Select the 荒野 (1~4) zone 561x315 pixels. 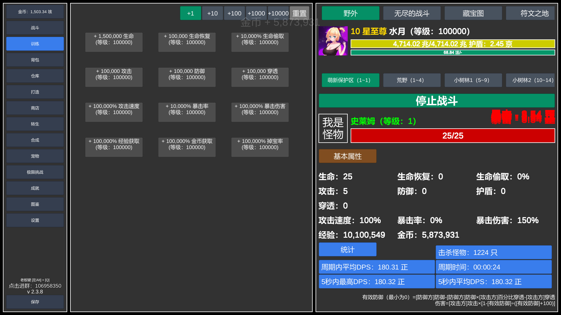(412, 80)
